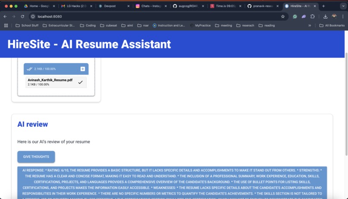Open Extracurricular St... bookmark folder
The image size is (348, 199).
tap(59, 26)
